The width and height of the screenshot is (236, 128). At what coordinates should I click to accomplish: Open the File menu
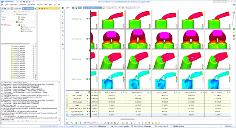2,5
